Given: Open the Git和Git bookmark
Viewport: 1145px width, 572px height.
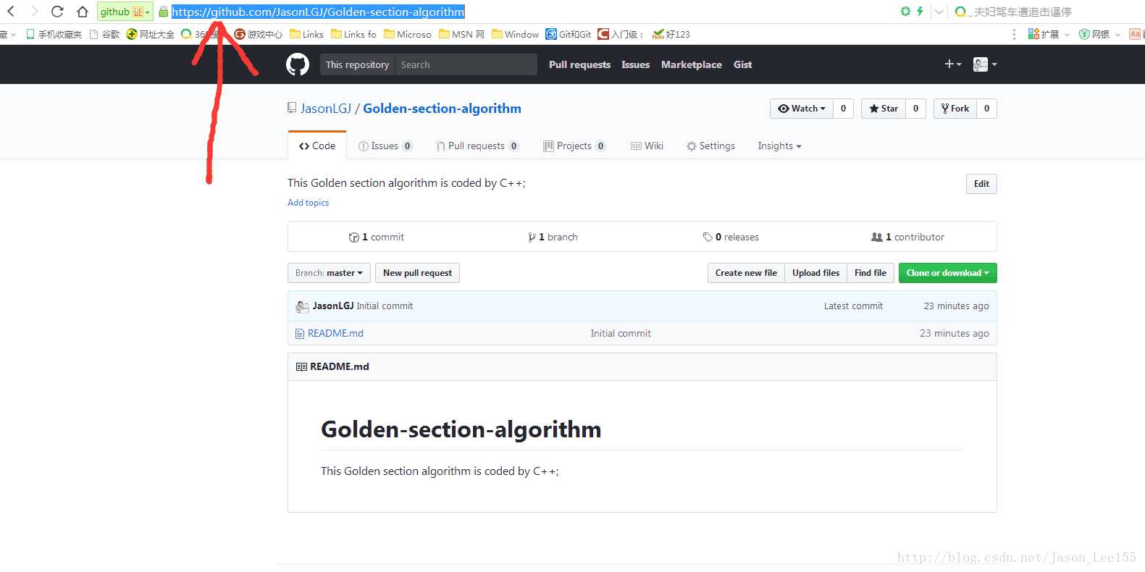Looking at the screenshot, I should coord(569,34).
